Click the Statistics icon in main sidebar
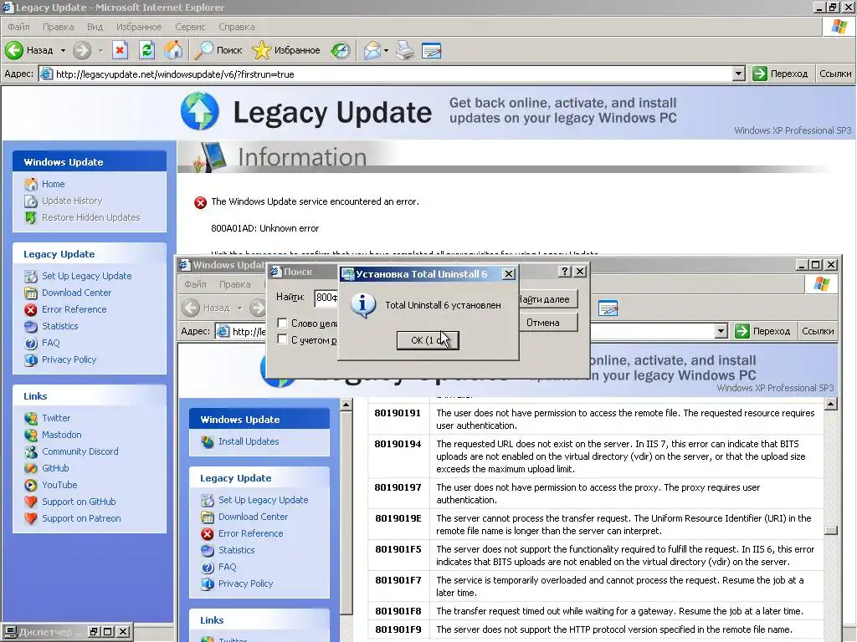857x642 pixels. pyautogui.click(x=31, y=327)
